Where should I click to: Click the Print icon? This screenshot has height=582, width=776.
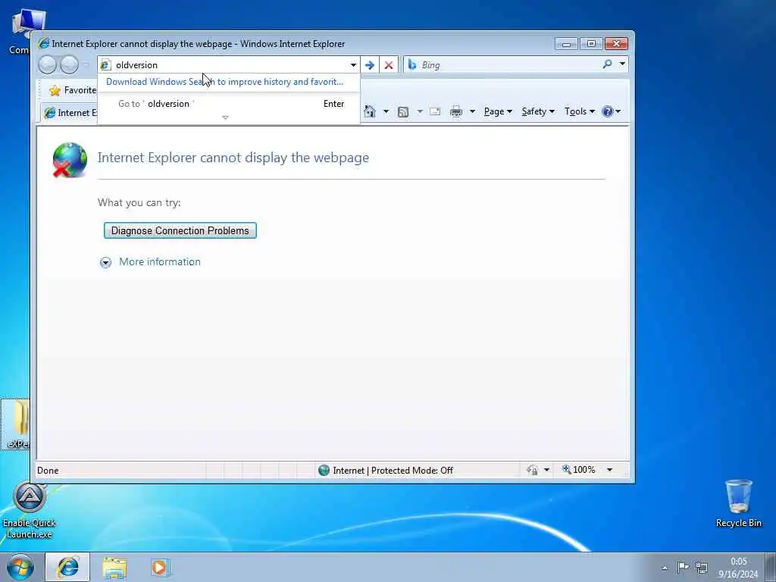[x=455, y=111]
